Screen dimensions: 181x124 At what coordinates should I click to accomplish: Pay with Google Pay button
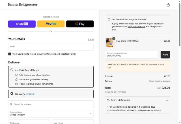point(80,24)
